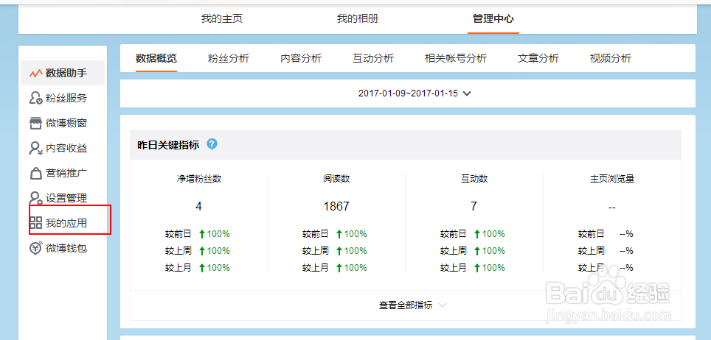Select the 数据概览 tab
This screenshot has height=340, width=711.
156,58
